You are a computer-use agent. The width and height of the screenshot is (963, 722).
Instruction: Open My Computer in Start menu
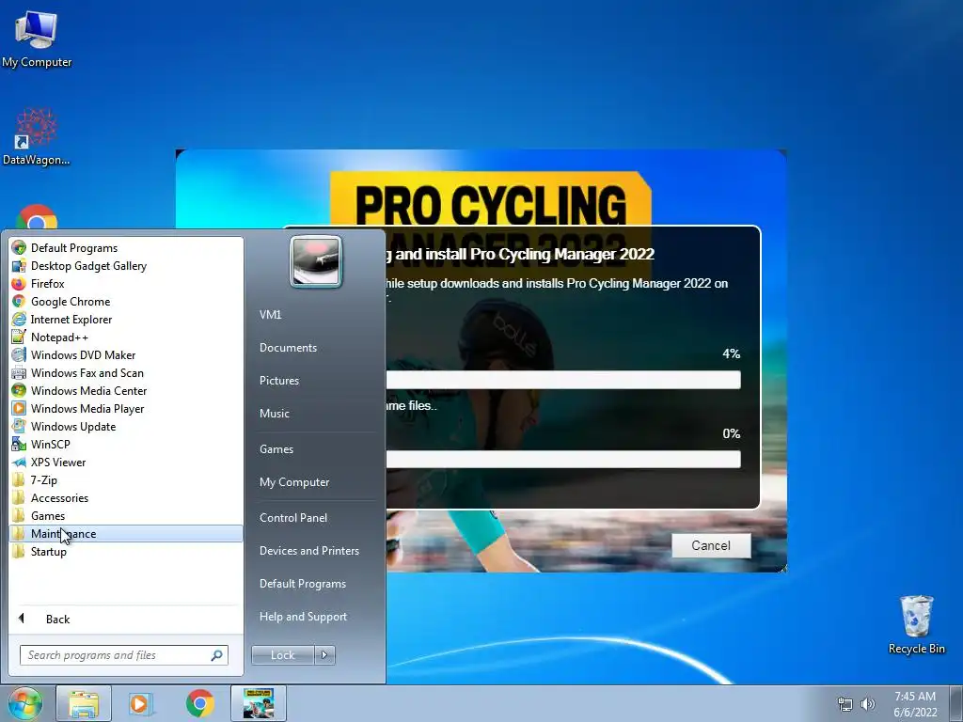(294, 482)
